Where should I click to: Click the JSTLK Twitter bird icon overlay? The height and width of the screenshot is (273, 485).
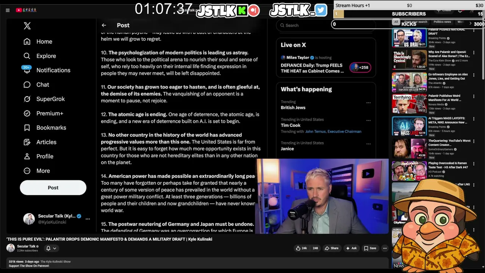tap(321, 10)
